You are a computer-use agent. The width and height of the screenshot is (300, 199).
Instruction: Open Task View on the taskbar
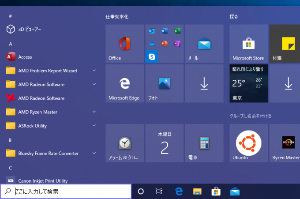159,191
